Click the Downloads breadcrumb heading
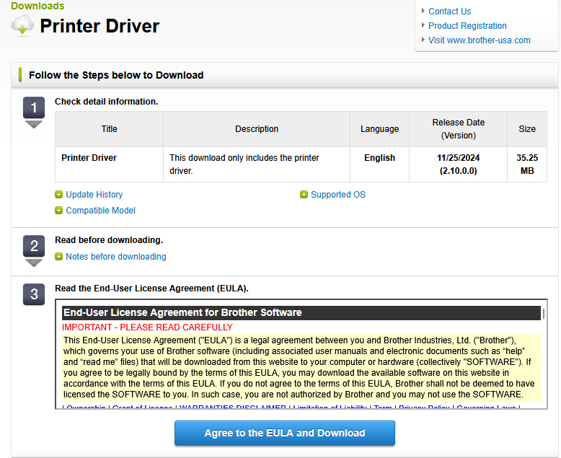The width and height of the screenshot is (561, 458). [x=37, y=6]
